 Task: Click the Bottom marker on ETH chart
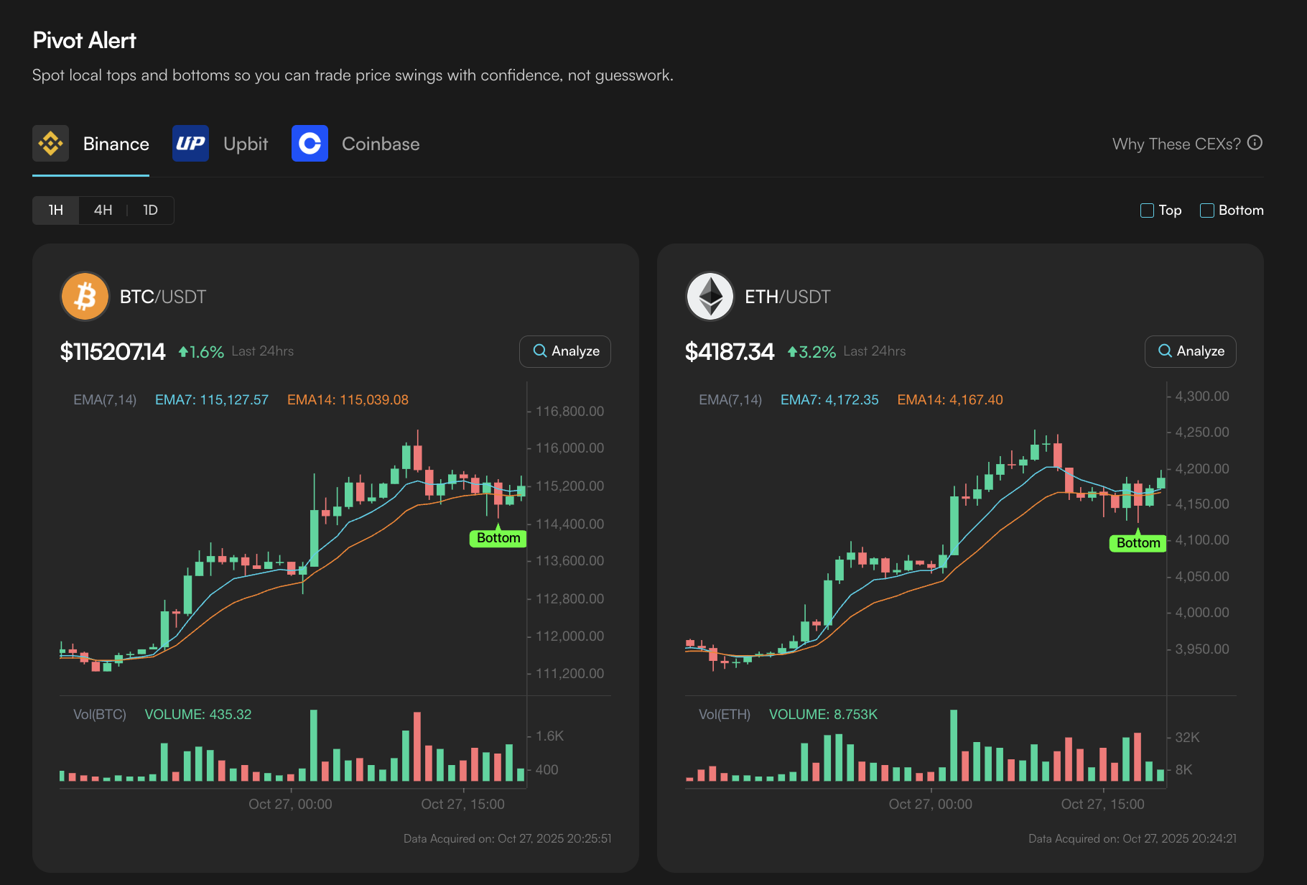1138,543
